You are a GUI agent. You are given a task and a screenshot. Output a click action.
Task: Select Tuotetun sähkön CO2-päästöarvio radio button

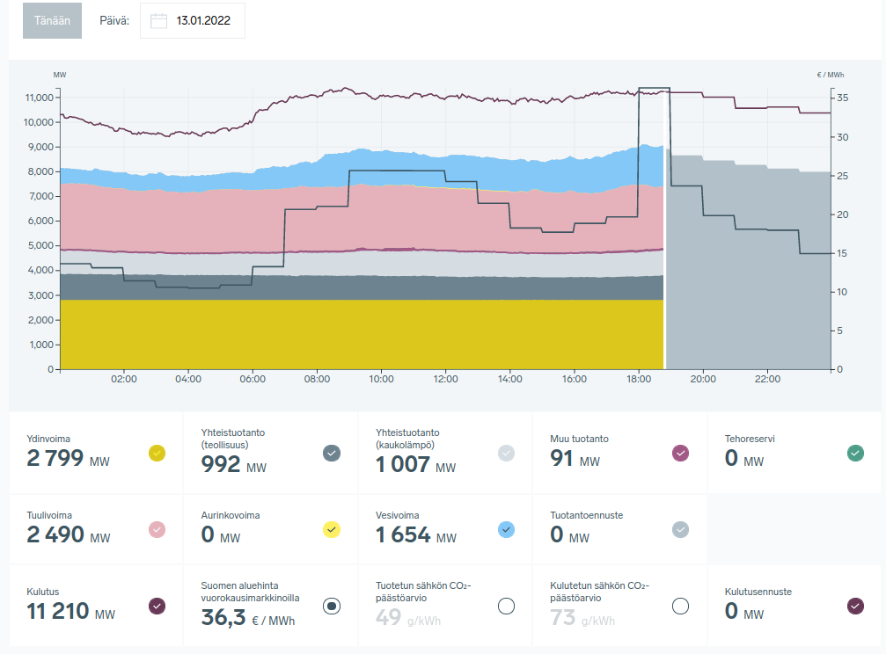[506, 606]
